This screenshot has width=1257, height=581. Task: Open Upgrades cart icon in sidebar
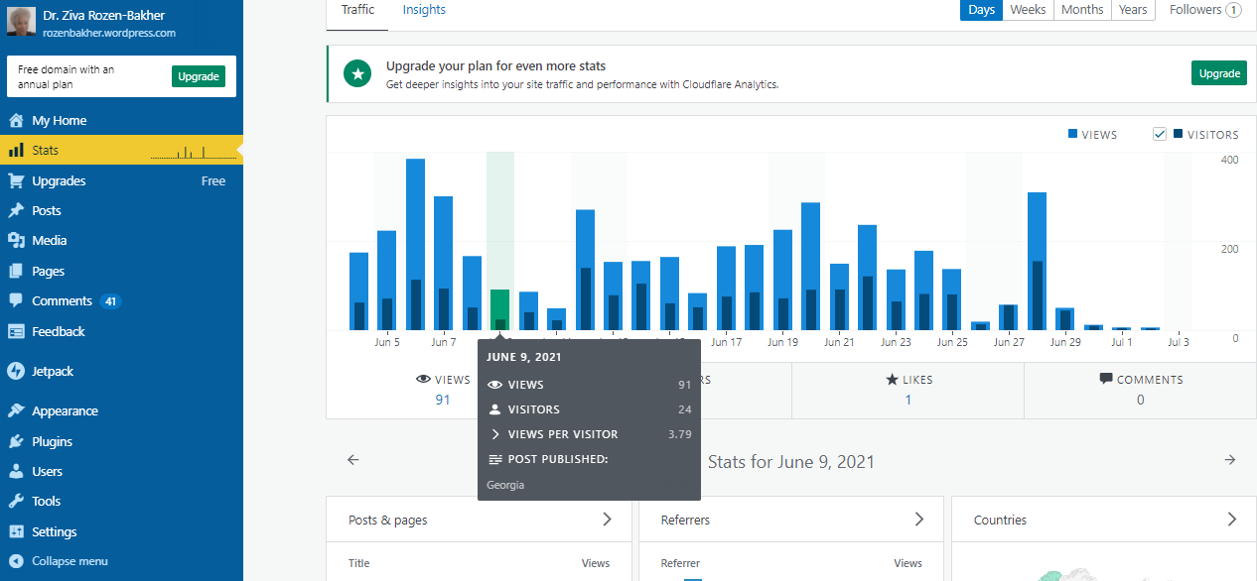coord(15,180)
